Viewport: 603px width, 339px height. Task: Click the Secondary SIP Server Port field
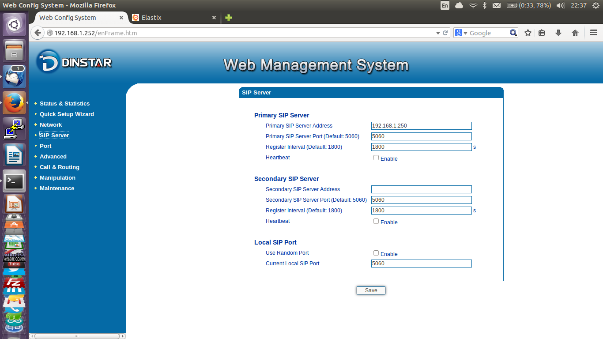tap(422, 200)
